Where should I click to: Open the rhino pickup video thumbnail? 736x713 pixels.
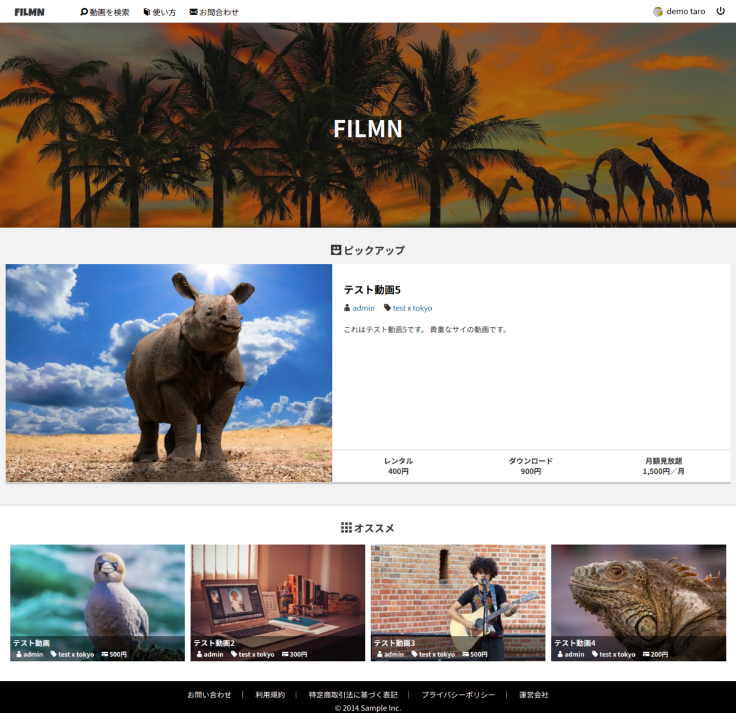click(169, 373)
